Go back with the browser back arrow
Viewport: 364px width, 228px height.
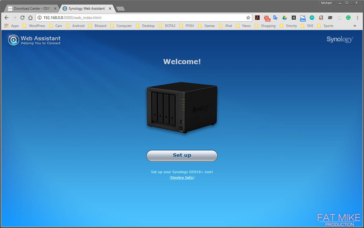point(7,18)
